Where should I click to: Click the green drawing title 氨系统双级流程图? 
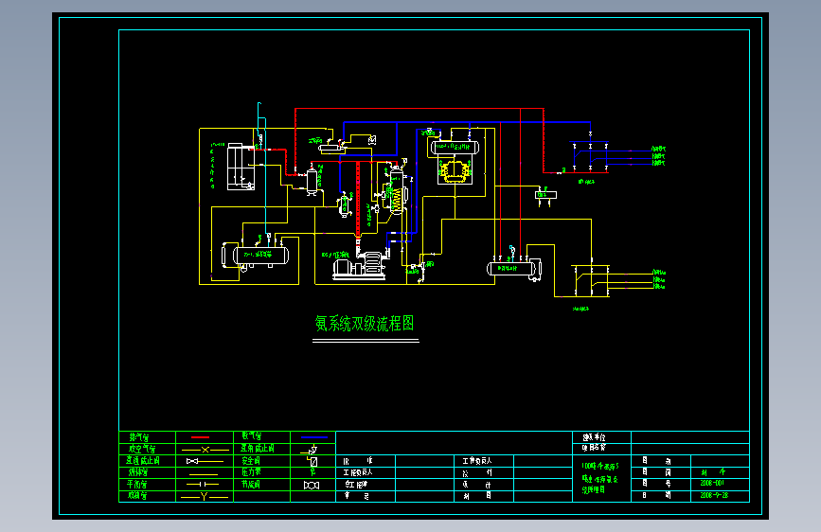tap(365, 324)
